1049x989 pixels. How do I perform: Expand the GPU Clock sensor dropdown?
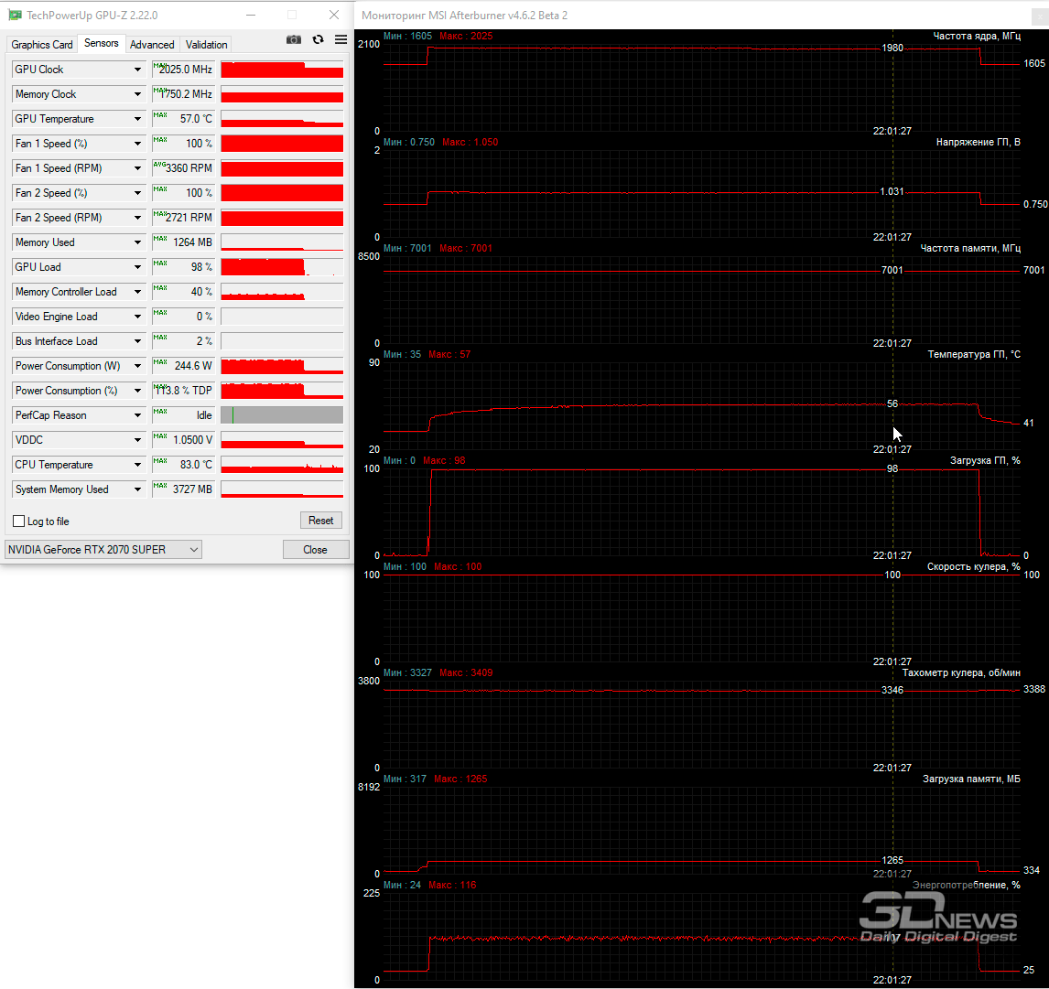pyautogui.click(x=137, y=70)
